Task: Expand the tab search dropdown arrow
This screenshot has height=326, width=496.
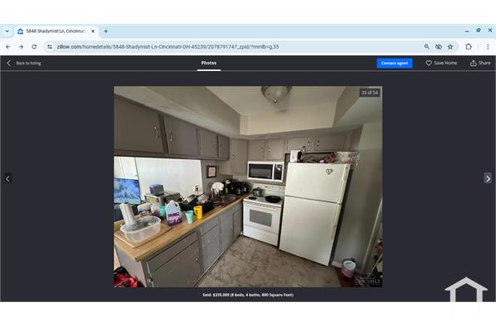Action: point(7,31)
